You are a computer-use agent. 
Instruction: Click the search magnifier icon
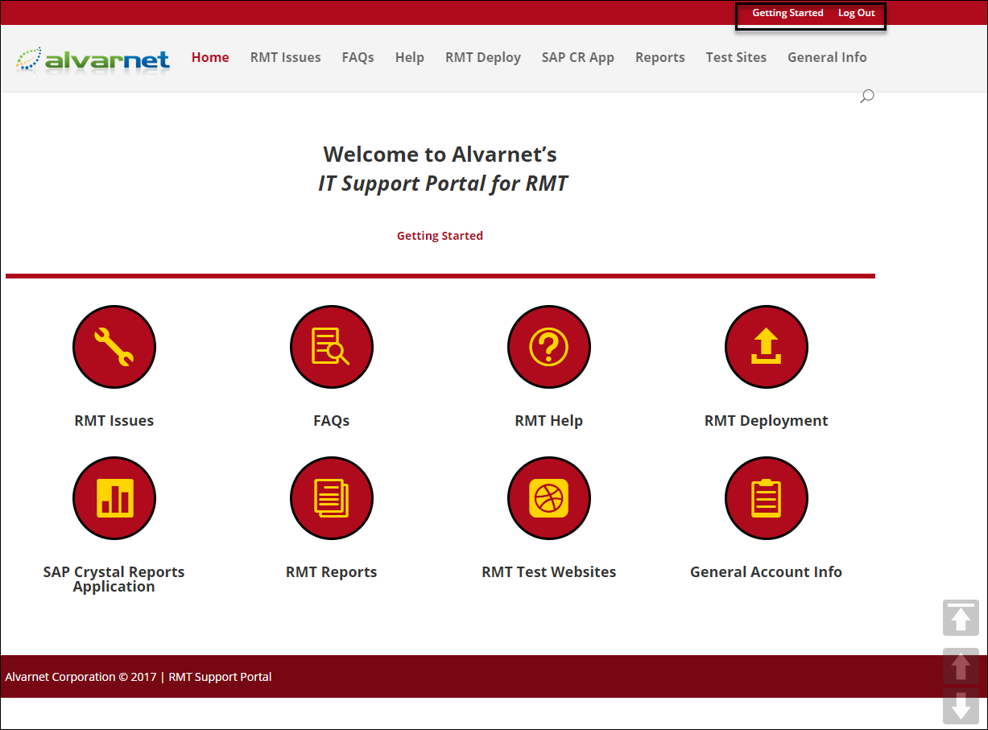click(x=867, y=97)
